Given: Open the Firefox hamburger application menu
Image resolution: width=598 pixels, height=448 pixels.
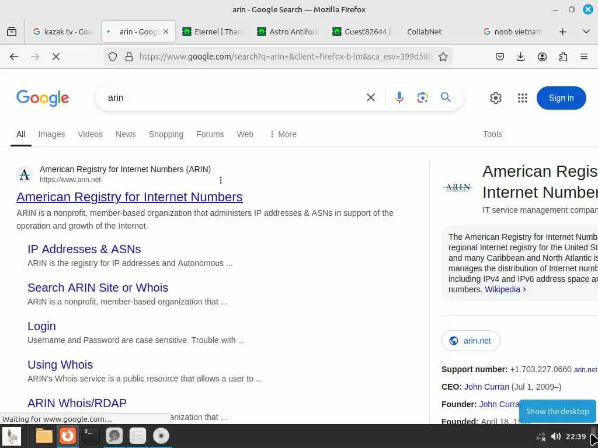Looking at the screenshot, I should point(584,57).
